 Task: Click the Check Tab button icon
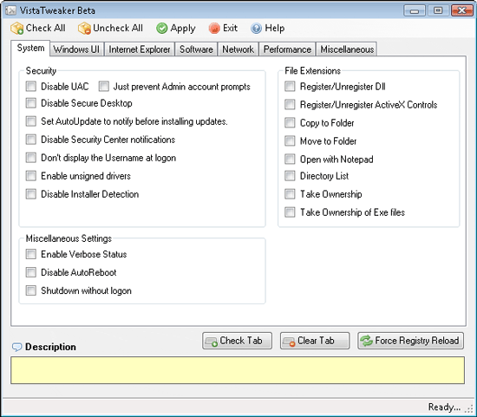pos(211,342)
